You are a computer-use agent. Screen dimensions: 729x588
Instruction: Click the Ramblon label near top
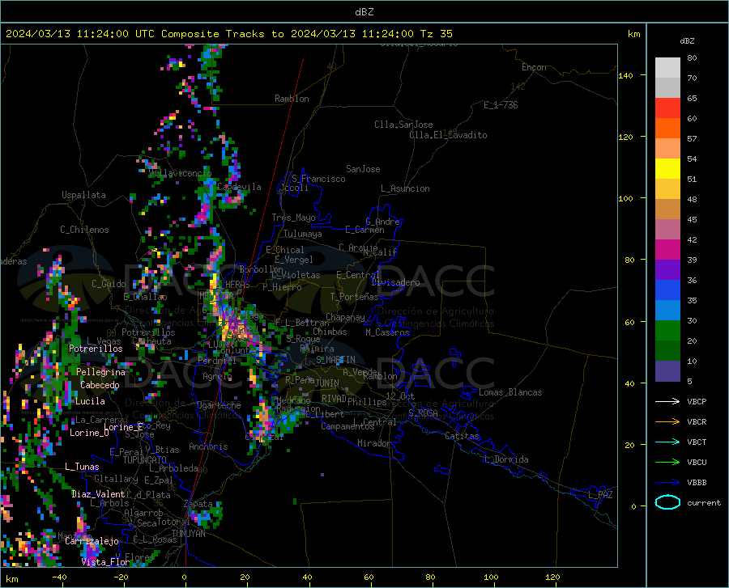(292, 99)
